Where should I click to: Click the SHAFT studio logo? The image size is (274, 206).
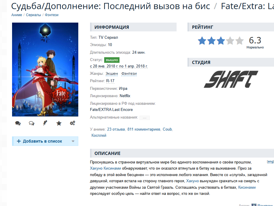tap(231, 79)
